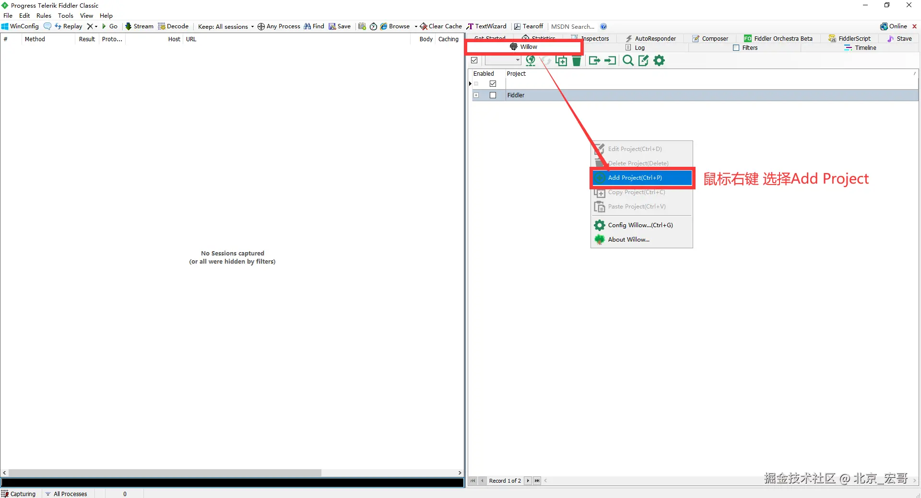Switch to the AutoResponder tab

click(x=651, y=39)
